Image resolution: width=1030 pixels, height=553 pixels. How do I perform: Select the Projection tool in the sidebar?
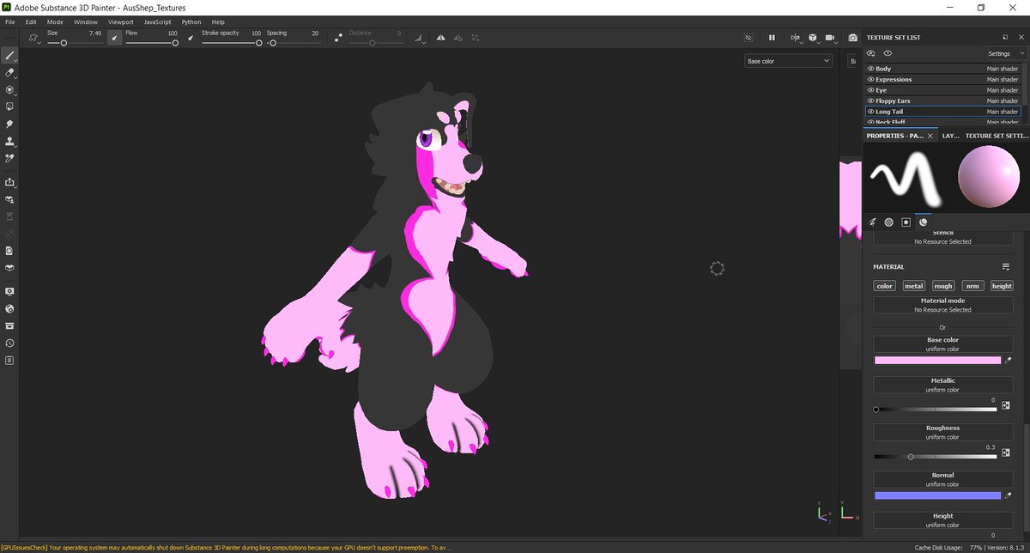9,89
